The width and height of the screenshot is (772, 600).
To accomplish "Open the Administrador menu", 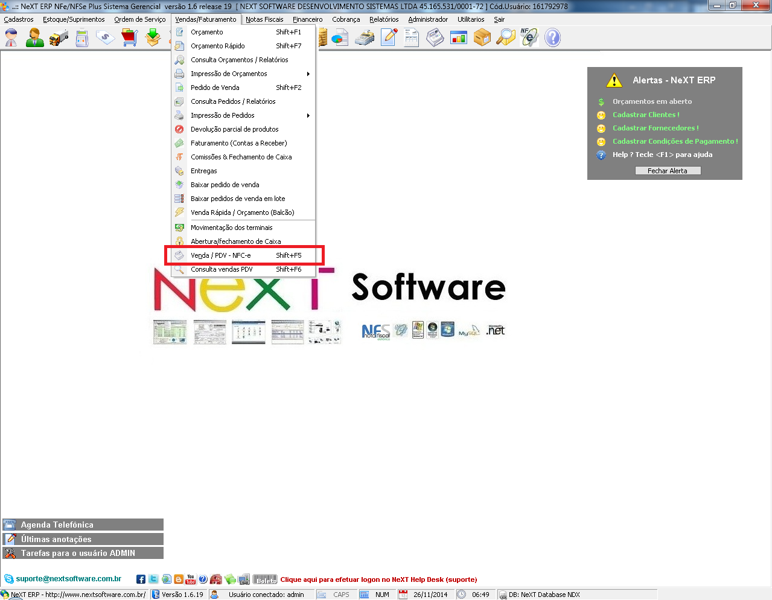I will (428, 19).
